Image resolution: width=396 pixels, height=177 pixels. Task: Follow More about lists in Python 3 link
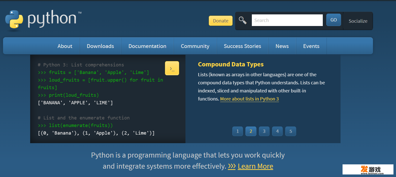click(x=250, y=99)
